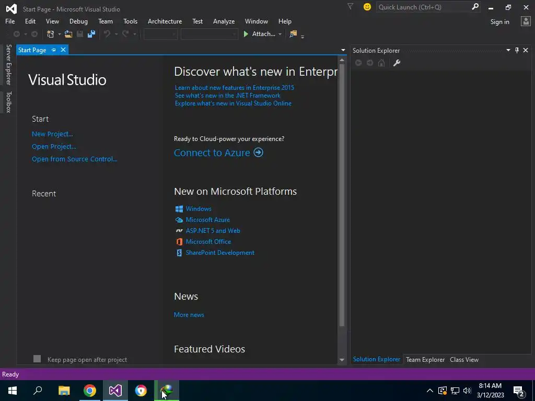Open the New Project toolbar dropdown arrow
535x401 pixels.
59,34
